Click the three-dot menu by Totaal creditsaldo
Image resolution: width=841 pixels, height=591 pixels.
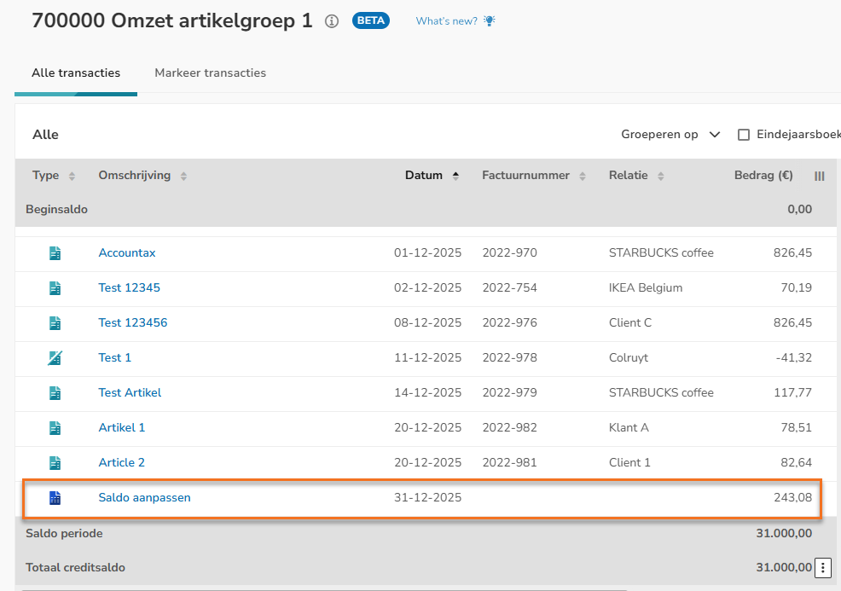(x=823, y=567)
